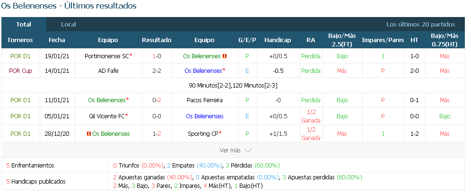Click the Impares/Pares column header
This screenshot has height=194, width=471.
click(383, 40)
